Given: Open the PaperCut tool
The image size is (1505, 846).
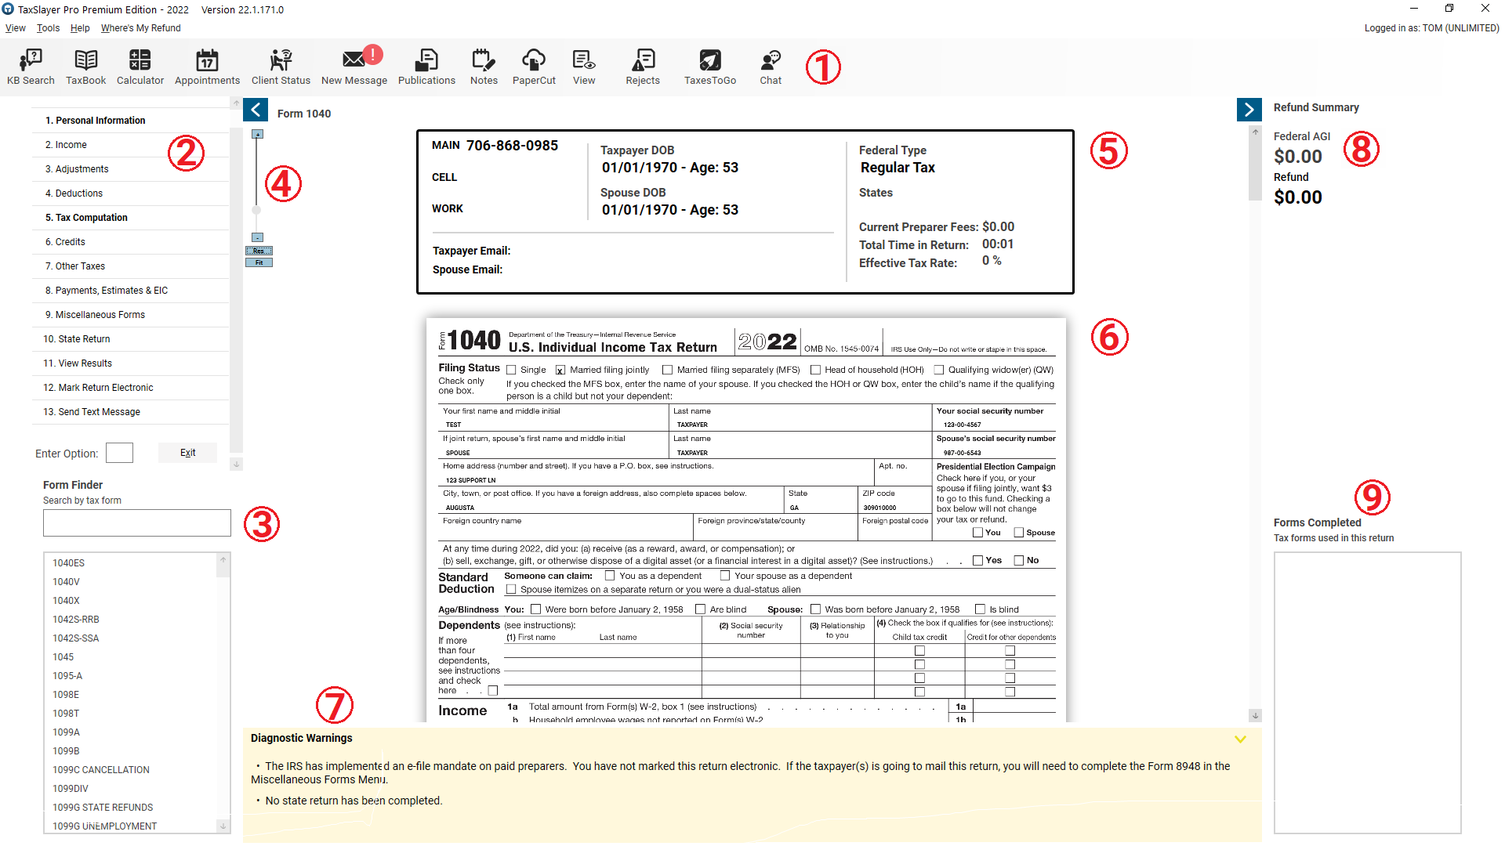Looking at the screenshot, I should tap(534, 67).
